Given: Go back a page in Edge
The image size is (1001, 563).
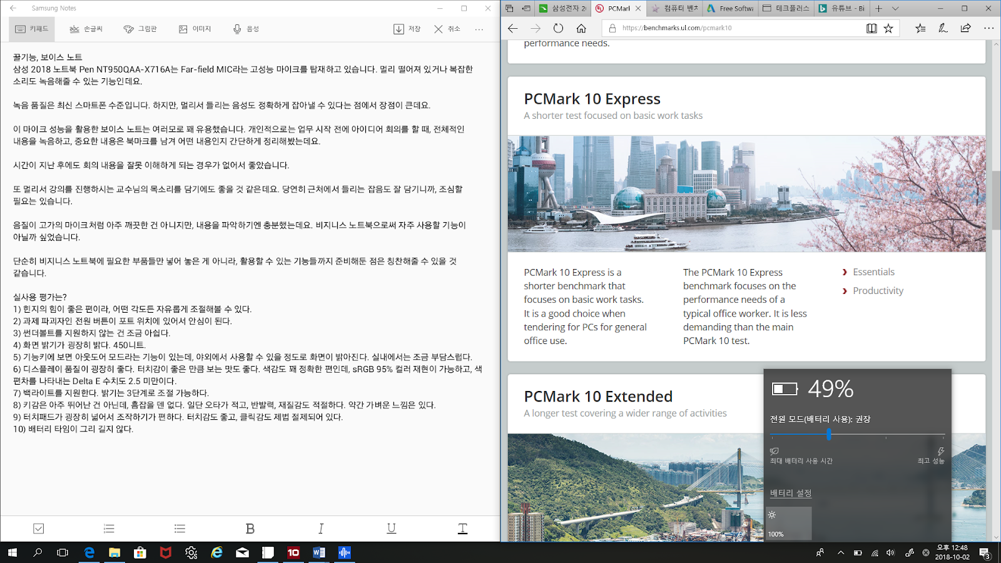Looking at the screenshot, I should pos(513,28).
